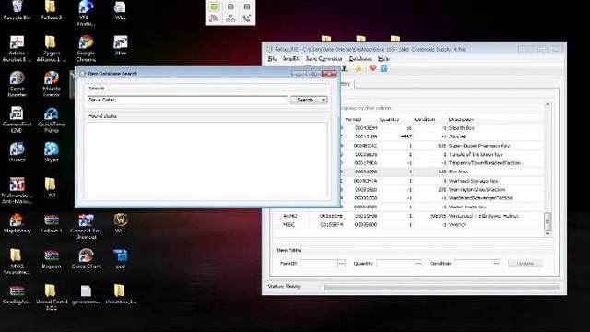Open the Help menu

pyautogui.click(x=383, y=59)
